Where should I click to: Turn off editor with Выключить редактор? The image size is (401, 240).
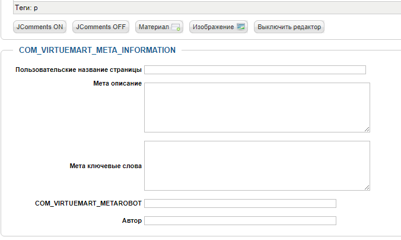tap(289, 27)
